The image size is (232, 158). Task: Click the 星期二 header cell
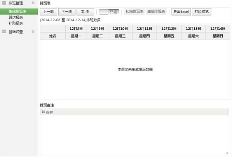pyautogui.click(x=98, y=36)
